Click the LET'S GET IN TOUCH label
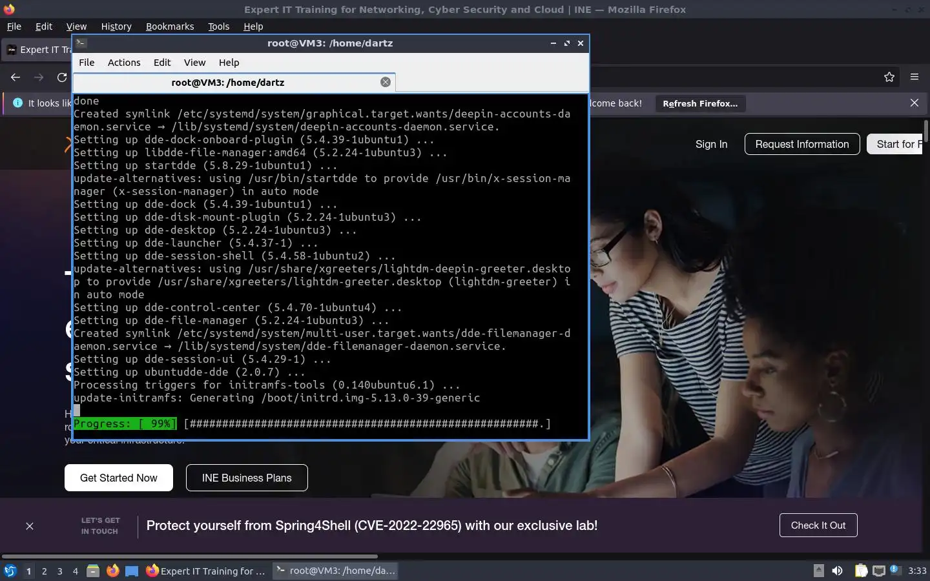Viewport: 930px width, 581px height. [x=100, y=525]
